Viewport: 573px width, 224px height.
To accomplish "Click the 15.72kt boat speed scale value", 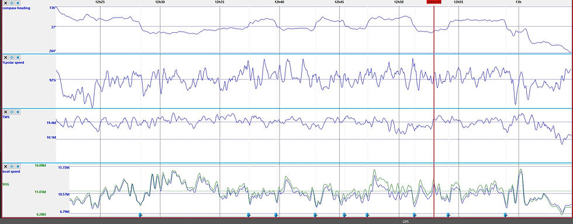I will click(x=64, y=167).
